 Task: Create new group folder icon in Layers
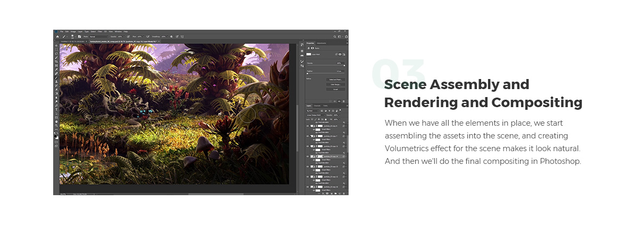(335, 193)
